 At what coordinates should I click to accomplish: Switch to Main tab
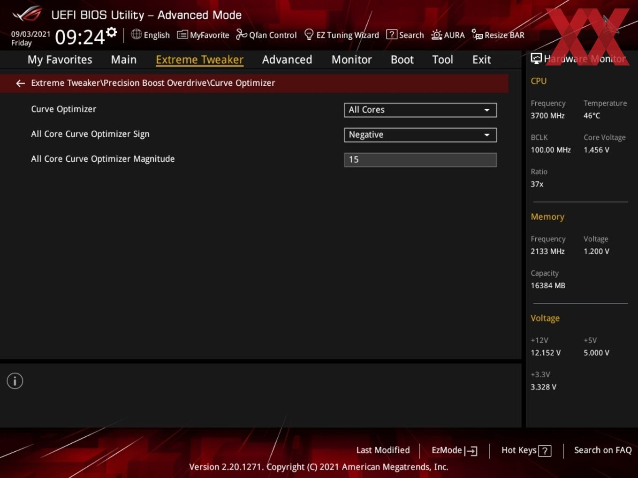click(124, 60)
